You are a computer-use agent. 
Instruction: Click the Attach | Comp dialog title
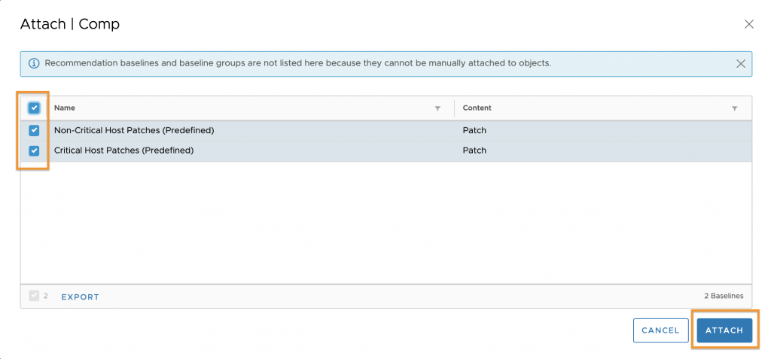point(70,24)
